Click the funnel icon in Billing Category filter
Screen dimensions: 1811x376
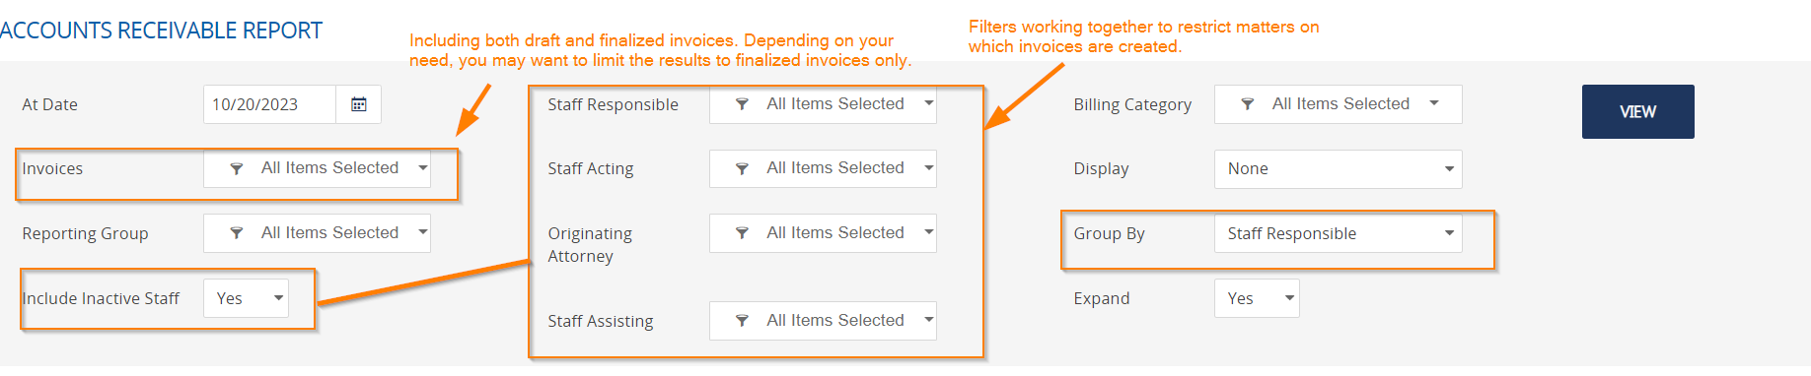click(x=1248, y=104)
